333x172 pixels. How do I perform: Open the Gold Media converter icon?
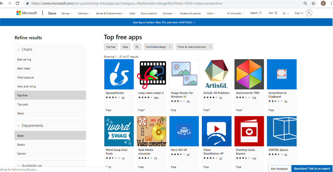[x=152, y=131]
